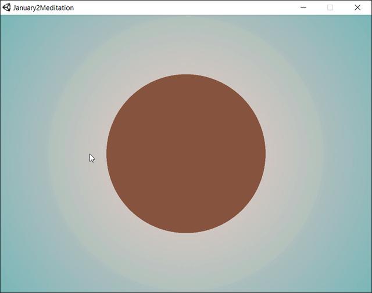Screen dimensions: 372x293
Task: Click the topmost edge of the brown circle
Action: tap(186, 75)
